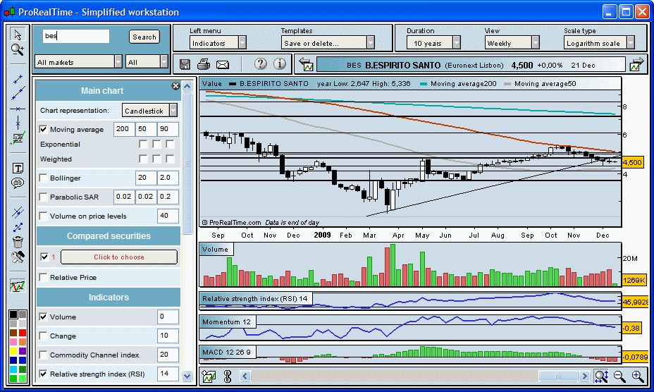Select the dashed arrow move tool
Image resolution: width=654 pixels, height=392 pixels.
pos(18,228)
